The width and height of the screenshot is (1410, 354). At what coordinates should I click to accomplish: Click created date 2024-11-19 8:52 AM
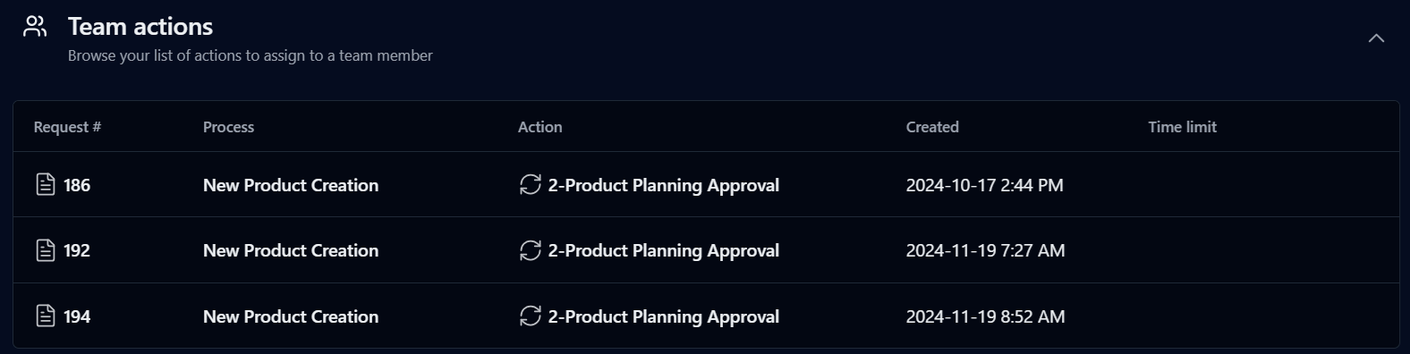click(985, 316)
